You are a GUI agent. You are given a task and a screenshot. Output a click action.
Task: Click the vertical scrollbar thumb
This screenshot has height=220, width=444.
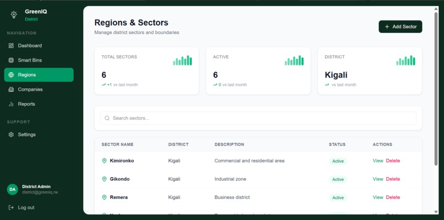[x=436, y=89]
